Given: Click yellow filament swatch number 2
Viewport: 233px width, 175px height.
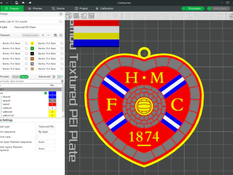Looking at the screenshot, I should tap(32, 43).
